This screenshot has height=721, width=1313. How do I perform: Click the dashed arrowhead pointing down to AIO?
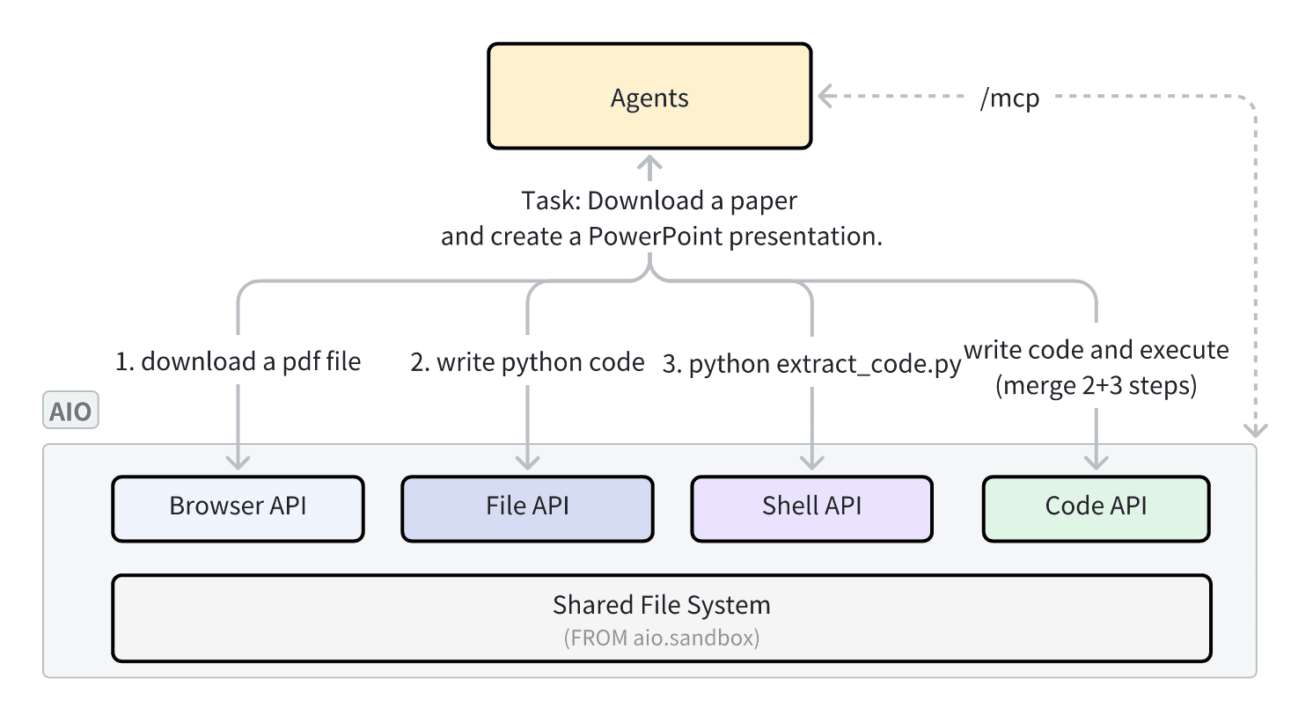(1255, 429)
